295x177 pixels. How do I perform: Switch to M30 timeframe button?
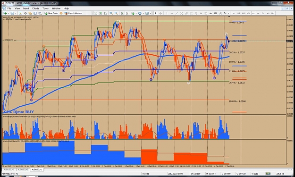tap(249, 13)
